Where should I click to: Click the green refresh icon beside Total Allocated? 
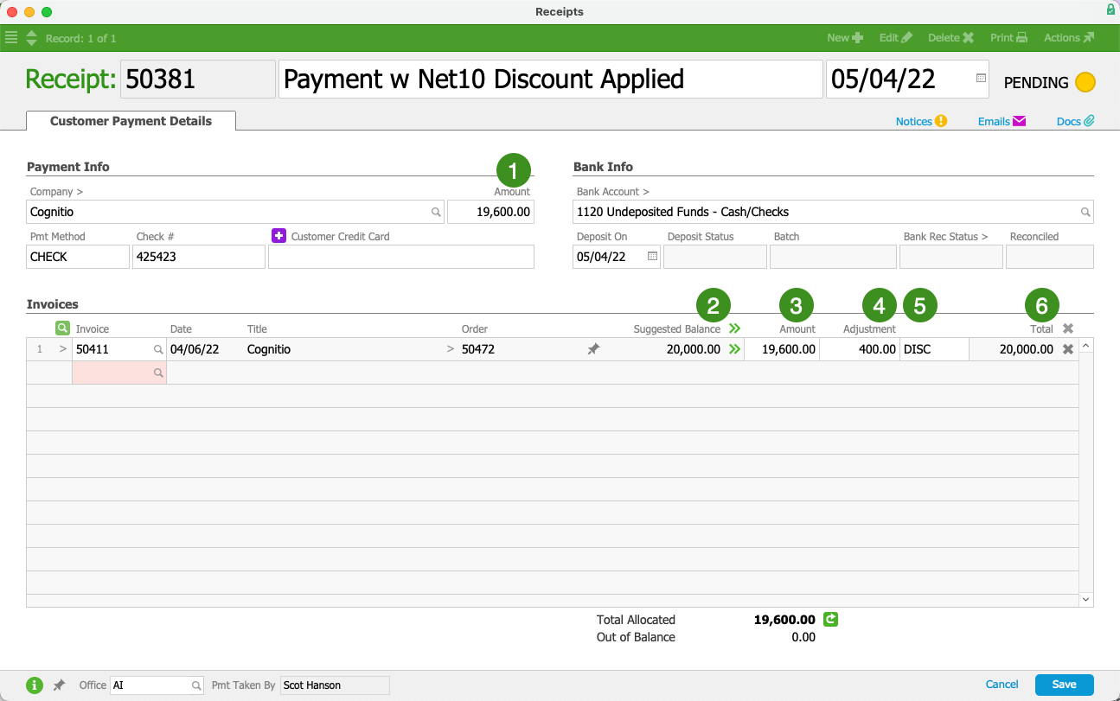[x=830, y=619]
